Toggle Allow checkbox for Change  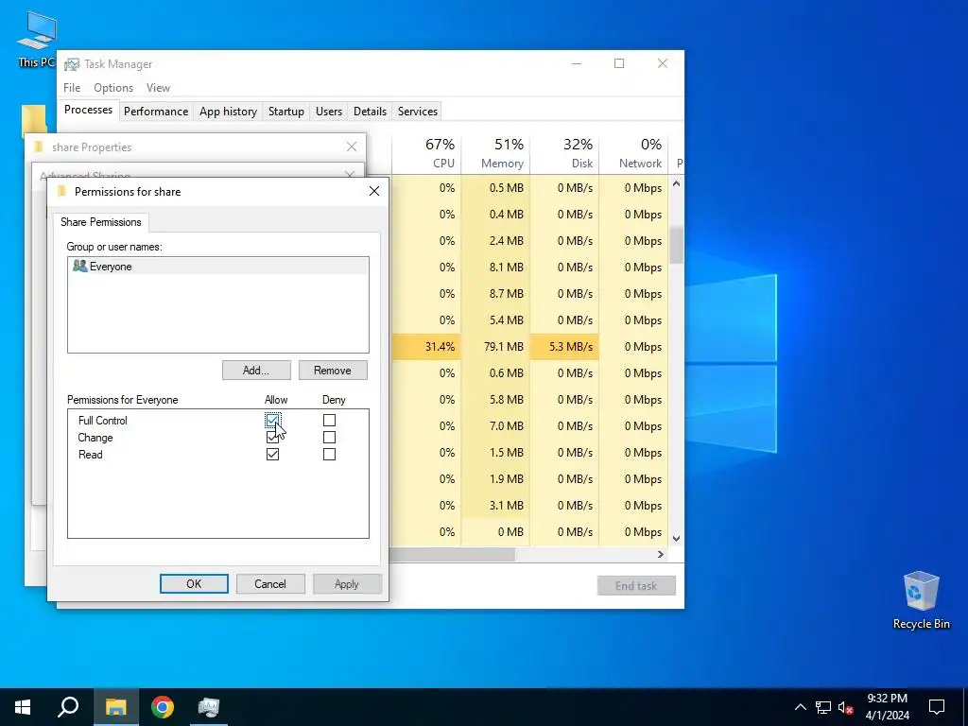(272, 437)
